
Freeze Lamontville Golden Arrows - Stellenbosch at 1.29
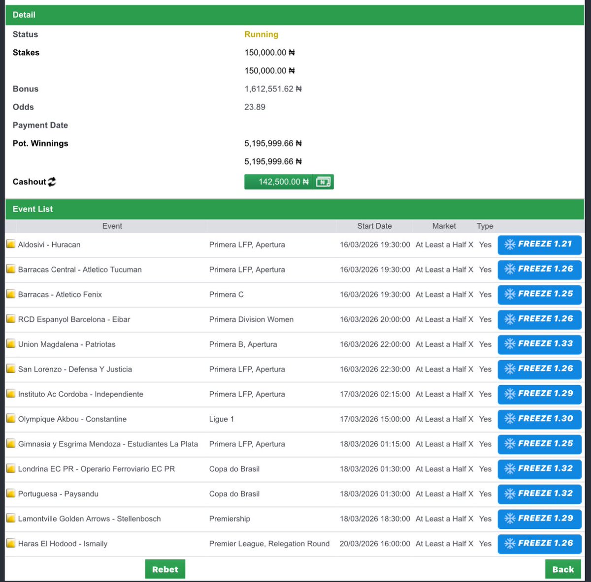tap(539, 519)
